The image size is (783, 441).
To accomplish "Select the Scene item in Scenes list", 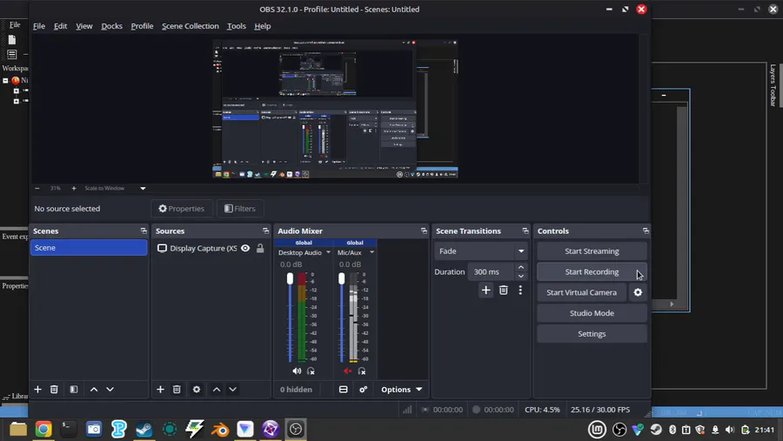I will pyautogui.click(x=89, y=248).
